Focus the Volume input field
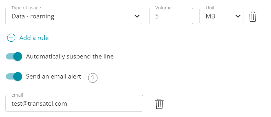The image size is (271, 117). (x=171, y=16)
